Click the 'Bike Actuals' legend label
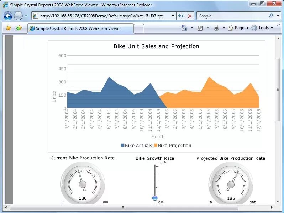The height and width of the screenshot is (213, 284). 138,146
